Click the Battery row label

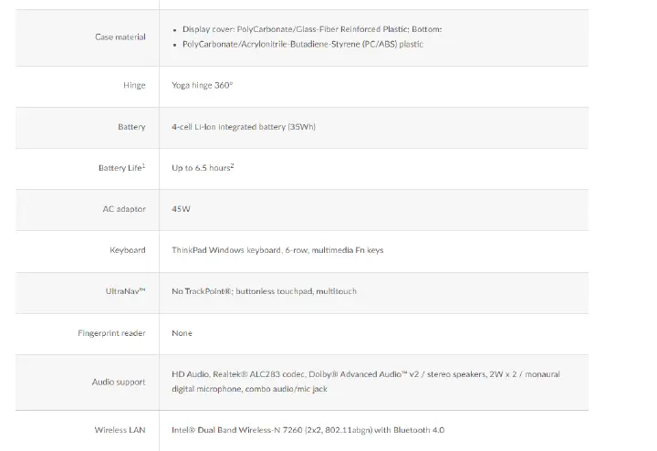tap(131, 127)
